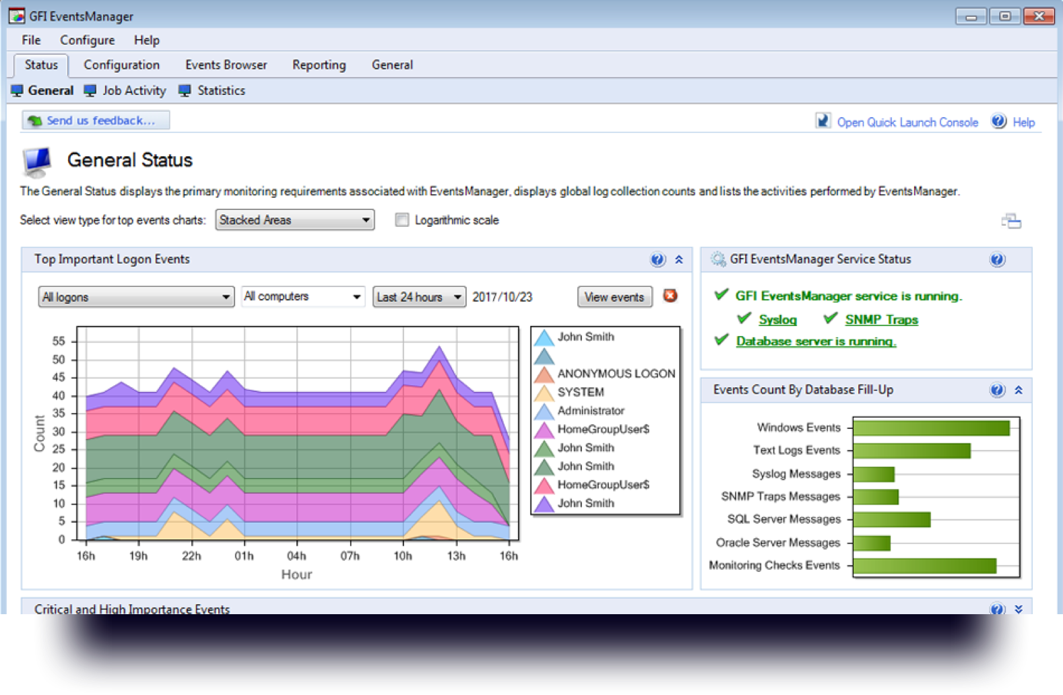The image size is (1063, 695).
Task: Open the Statistics sub-tab
Action: click(x=221, y=90)
